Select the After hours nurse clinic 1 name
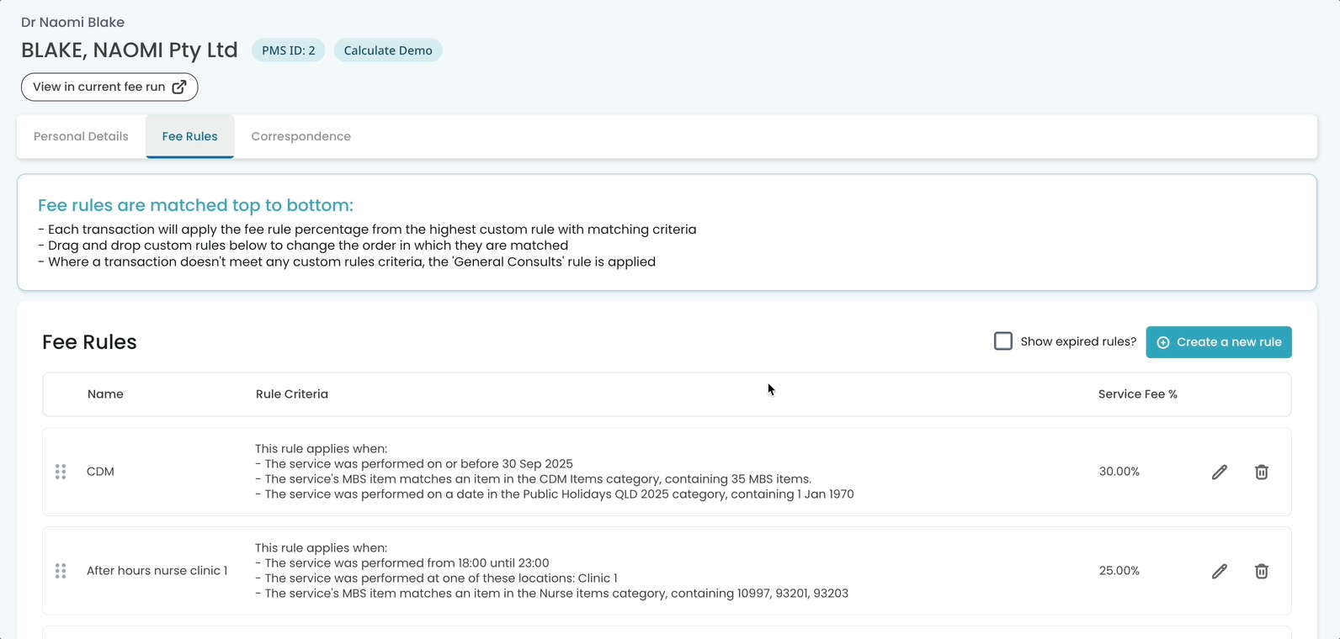The height and width of the screenshot is (639, 1340). coord(157,571)
